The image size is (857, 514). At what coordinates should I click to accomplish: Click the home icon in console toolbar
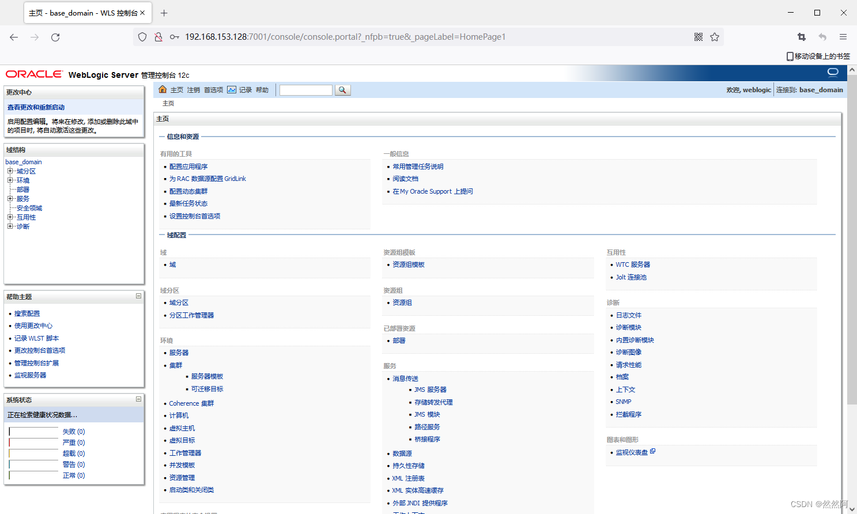pos(163,89)
